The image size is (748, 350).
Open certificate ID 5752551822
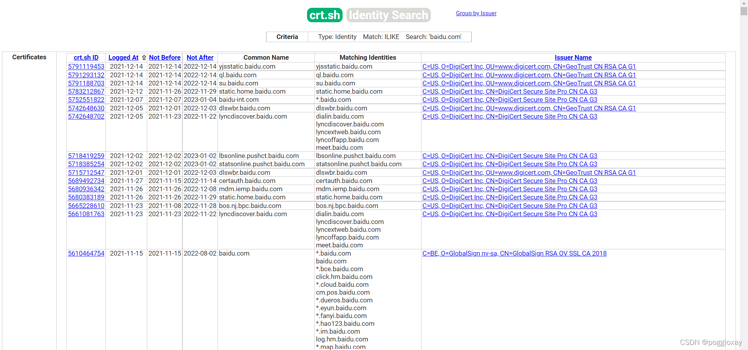tap(86, 99)
